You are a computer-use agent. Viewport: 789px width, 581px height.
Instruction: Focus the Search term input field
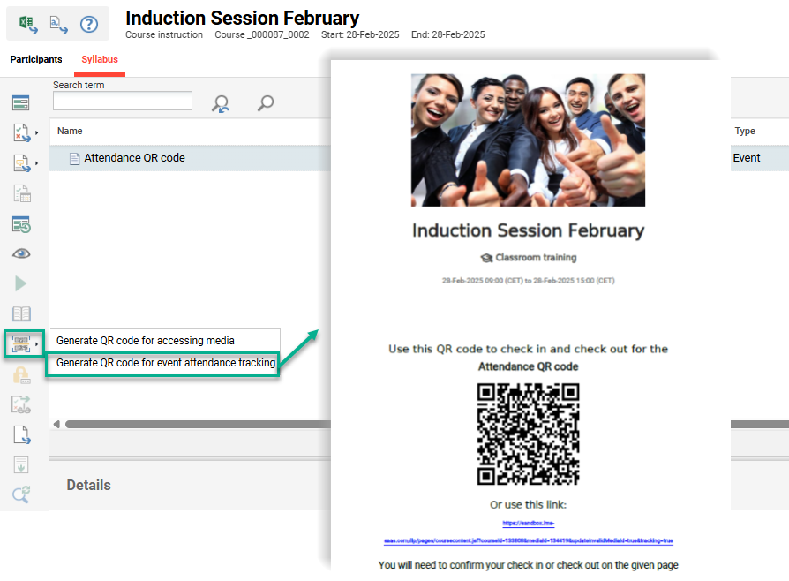[x=123, y=101]
